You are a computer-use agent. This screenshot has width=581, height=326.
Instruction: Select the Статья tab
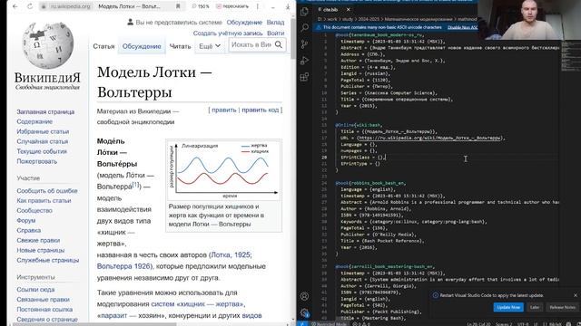(x=103, y=46)
